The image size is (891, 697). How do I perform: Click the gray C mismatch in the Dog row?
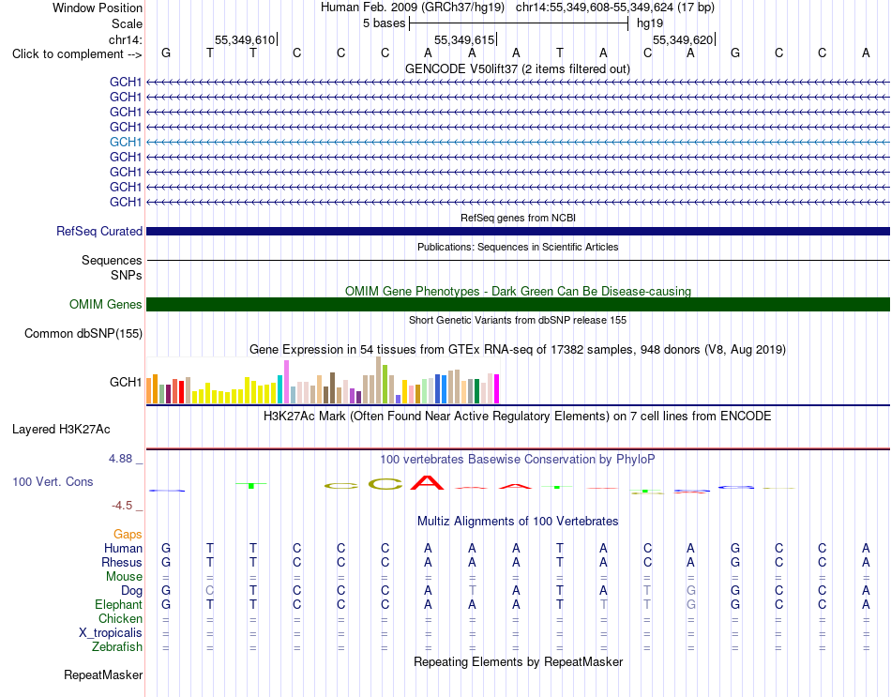point(210,591)
